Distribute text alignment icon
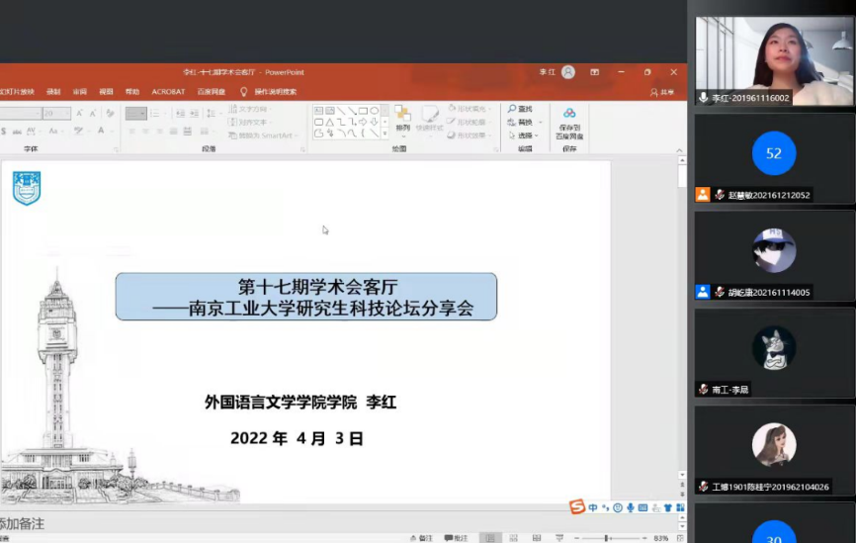This screenshot has height=543, width=856. 187,132
